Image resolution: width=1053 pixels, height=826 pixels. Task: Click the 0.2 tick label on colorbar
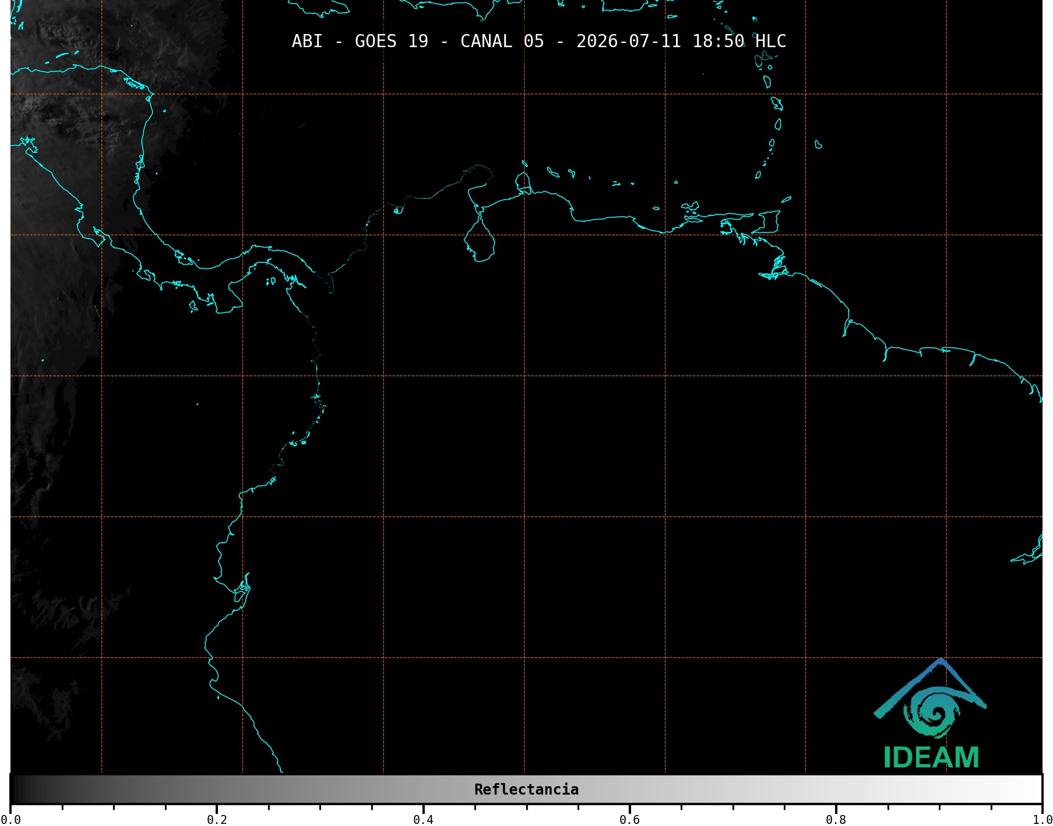coord(217,820)
